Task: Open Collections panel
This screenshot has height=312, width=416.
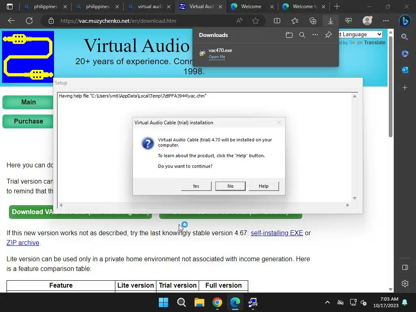Action: (x=313, y=21)
